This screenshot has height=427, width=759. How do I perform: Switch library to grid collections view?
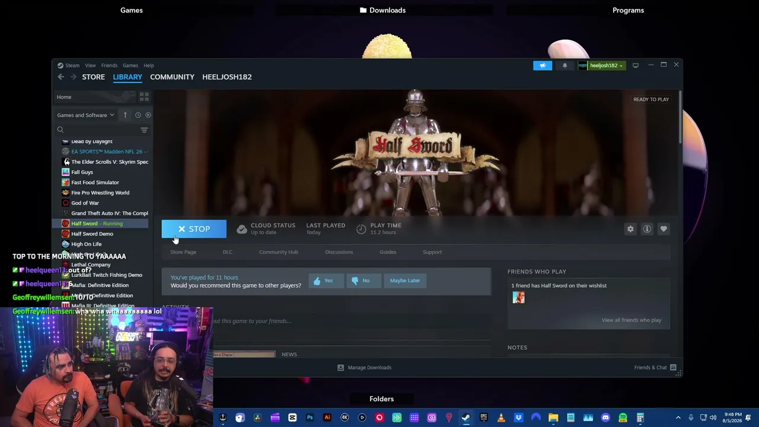coord(144,97)
